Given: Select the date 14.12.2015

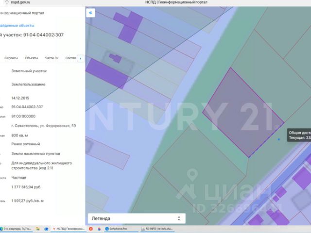Looking at the screenshot, I should [x=20, y=98].
